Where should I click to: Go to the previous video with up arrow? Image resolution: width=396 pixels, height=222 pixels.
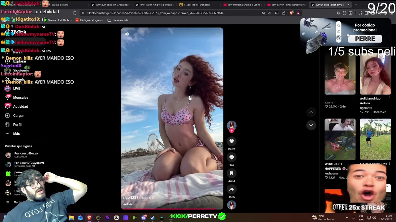(x=311, y=112)
